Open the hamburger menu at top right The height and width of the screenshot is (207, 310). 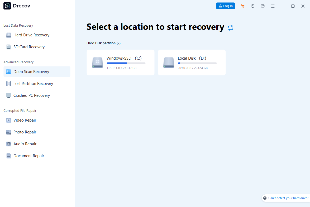tap(273, 6)
